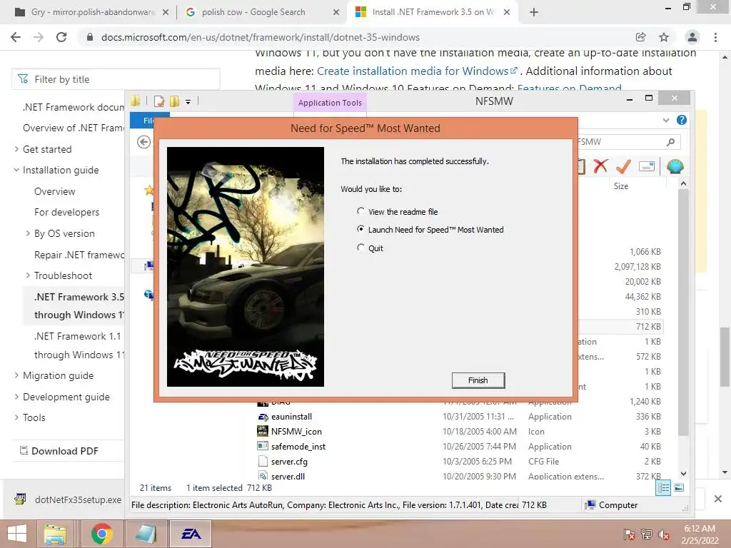Viewport: 731px width, 548px height.
Task: Expand the By OS version section
Action: pyautogui.click(x=28, y=233)
